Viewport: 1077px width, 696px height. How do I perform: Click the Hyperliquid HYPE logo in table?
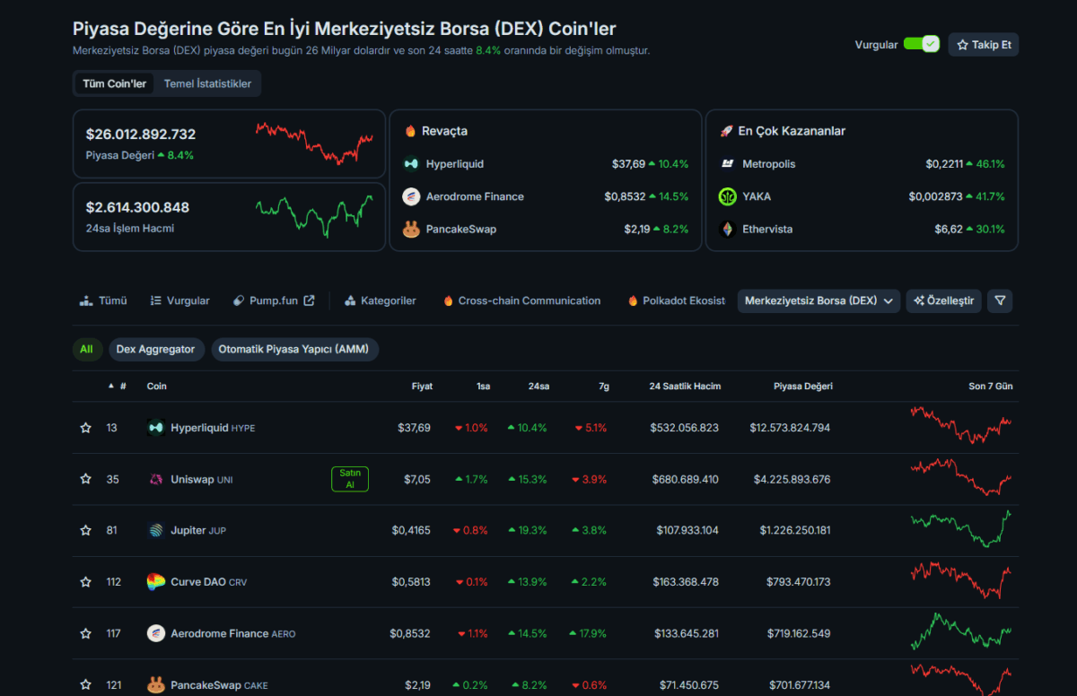click(156, 428)
